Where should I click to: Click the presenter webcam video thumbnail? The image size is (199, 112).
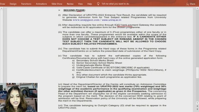click(x=19, y=97)
